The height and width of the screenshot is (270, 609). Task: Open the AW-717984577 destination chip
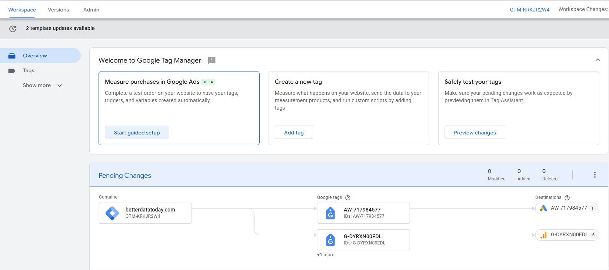tap(566, 208)
